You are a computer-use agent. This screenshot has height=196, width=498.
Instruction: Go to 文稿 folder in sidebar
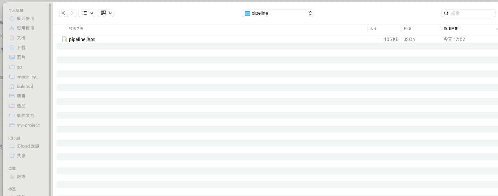point(21,38)
